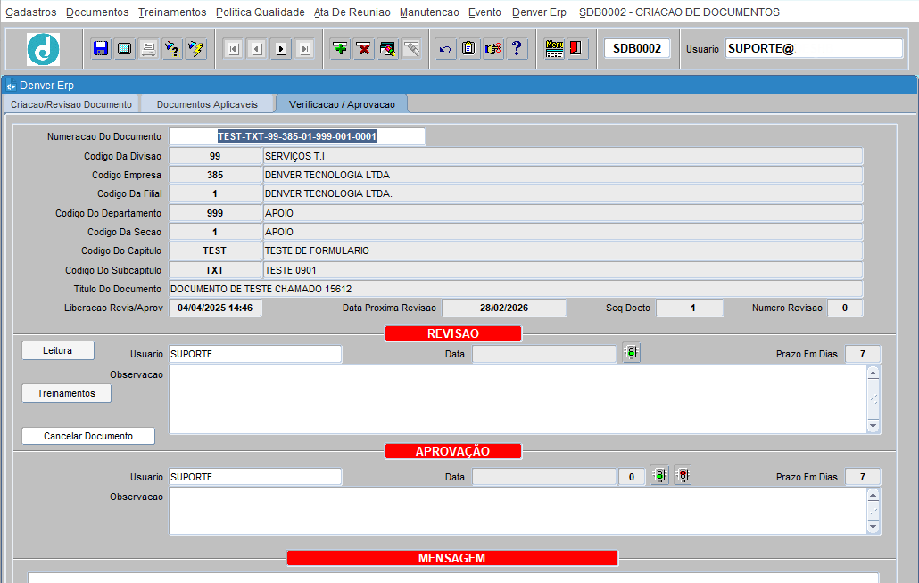The height and width of the screenshot is (583, 919).
Task: Open the SDB0002 - CRIACAO DE DOCUMENTOS menu
Action: (679, 12)
